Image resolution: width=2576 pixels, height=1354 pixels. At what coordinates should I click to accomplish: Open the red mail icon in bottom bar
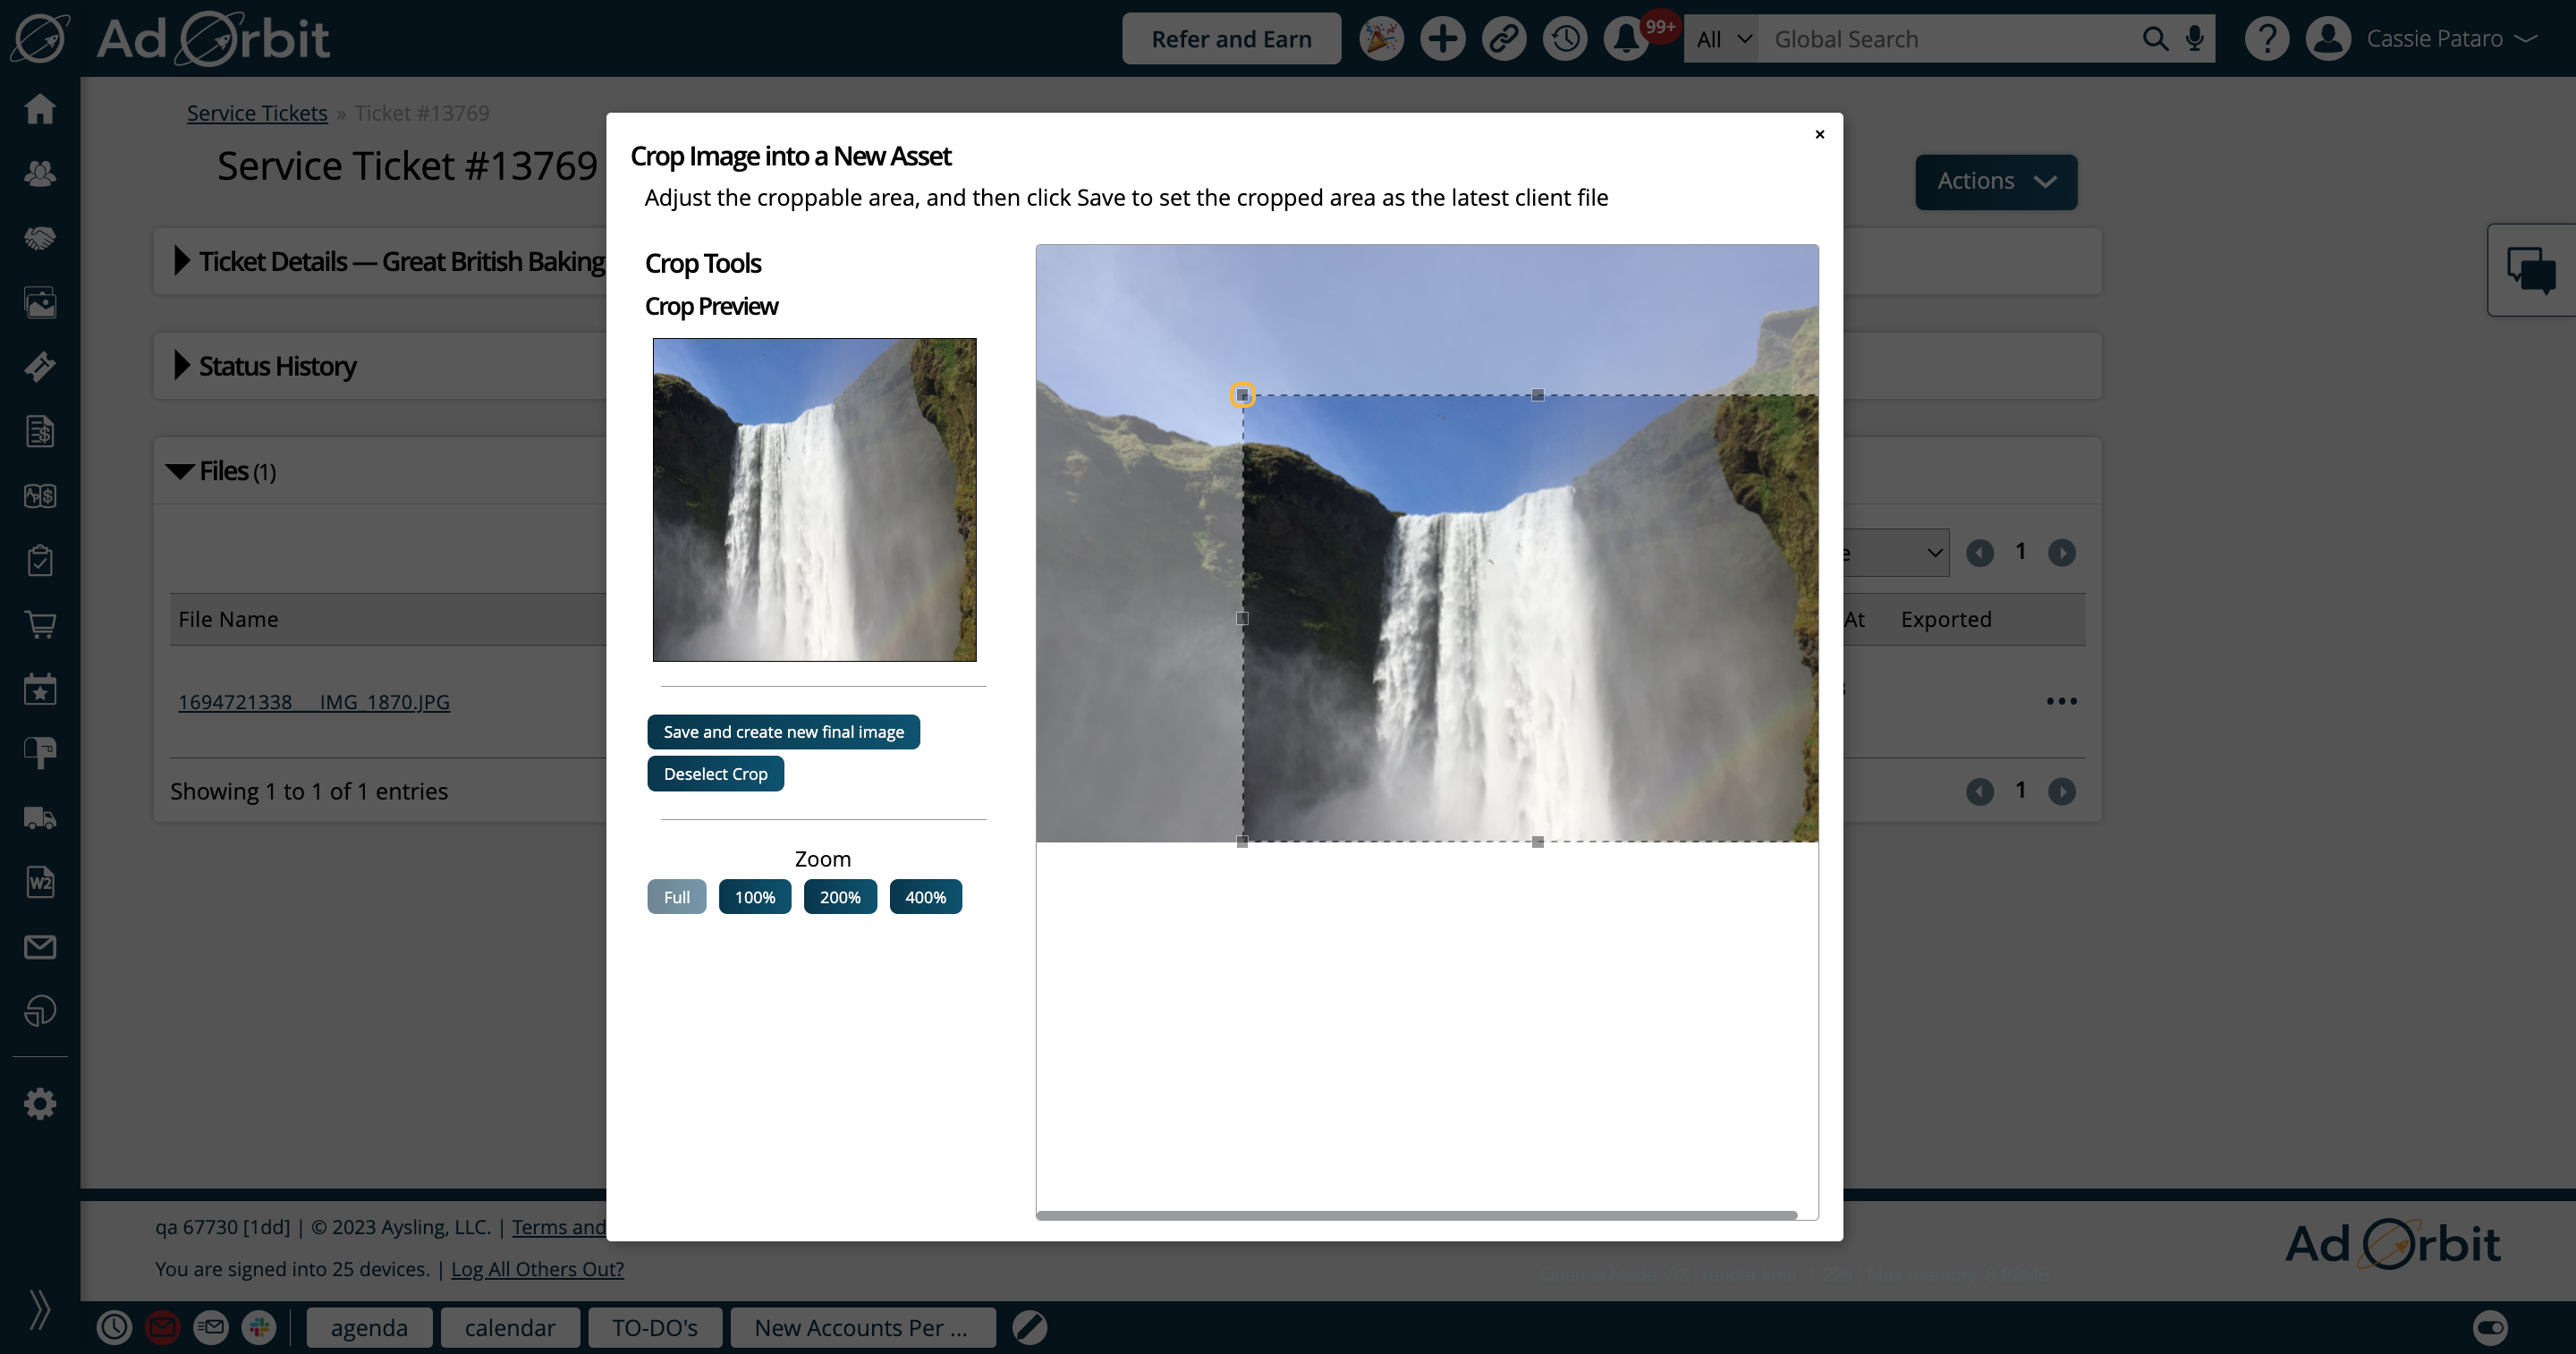pyautogui.click(x=163, y=1327)
